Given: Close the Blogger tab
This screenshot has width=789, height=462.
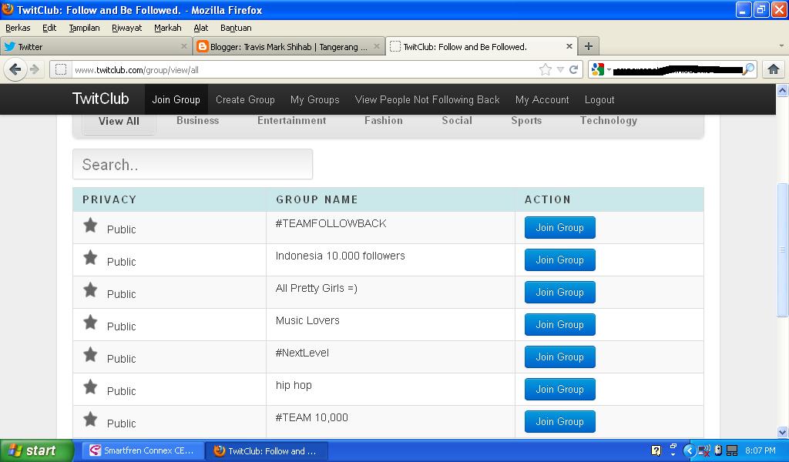Looking at the screenshot, I should (376, 46).
